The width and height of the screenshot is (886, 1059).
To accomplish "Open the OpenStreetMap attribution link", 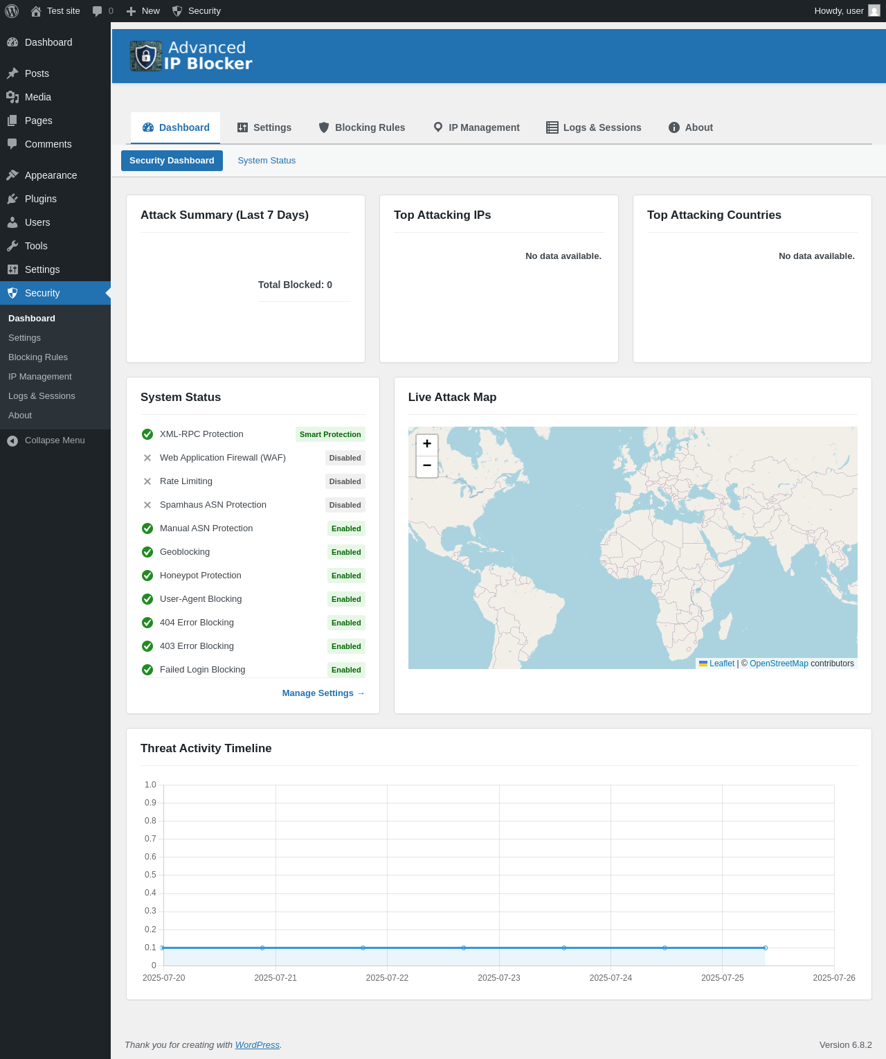I will 779,664.
